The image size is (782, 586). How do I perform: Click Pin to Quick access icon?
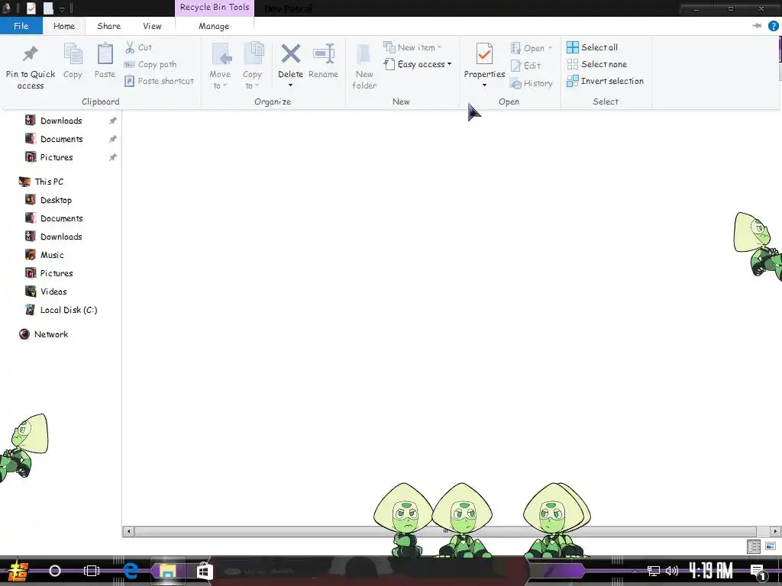31,54
